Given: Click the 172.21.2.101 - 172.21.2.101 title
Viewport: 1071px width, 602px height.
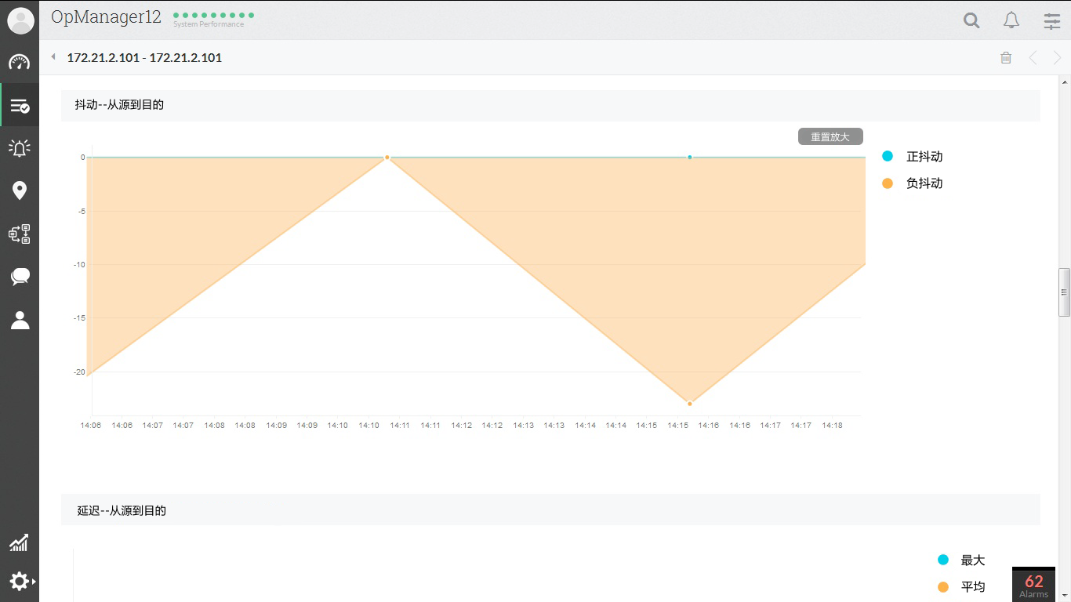Looking at the screenshot, I should pyautogui.click(x=144, y=57).
